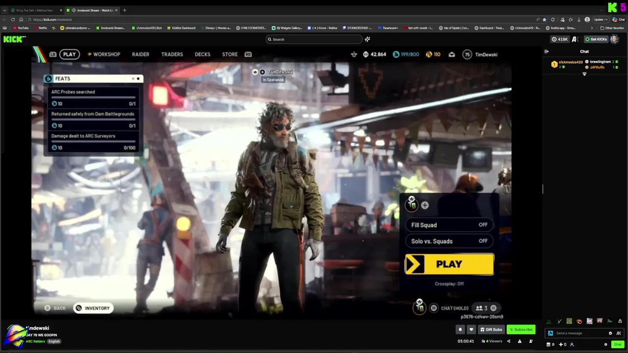Select the checkmark emote in emote row
The height and width of the screenshot is (353, 628).
559,322
